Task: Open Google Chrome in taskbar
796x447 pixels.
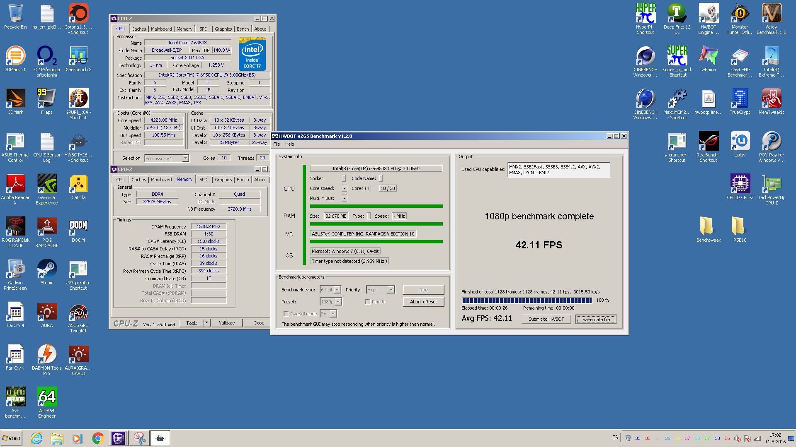Action: 98,438
